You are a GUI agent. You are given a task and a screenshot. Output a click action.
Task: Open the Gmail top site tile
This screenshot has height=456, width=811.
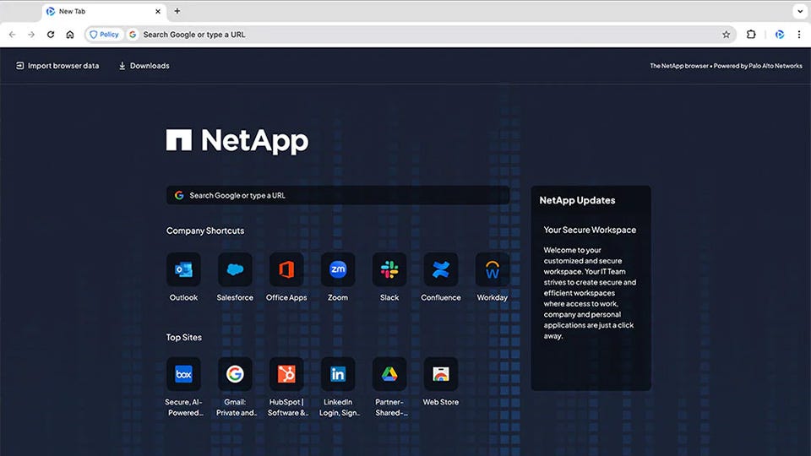click(x=235, y=374)
